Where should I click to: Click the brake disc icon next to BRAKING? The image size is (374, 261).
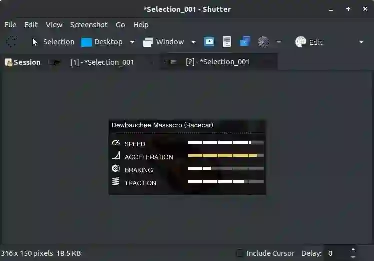pos(116,168)
